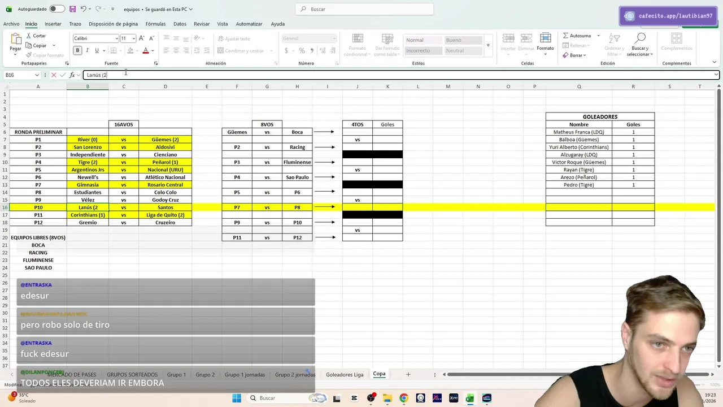Click the percent style icon
Viewport: 723px width, 407px height.
302,50
